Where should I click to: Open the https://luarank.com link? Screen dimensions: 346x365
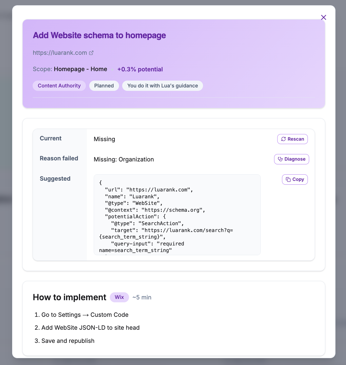tap(60, 53)
